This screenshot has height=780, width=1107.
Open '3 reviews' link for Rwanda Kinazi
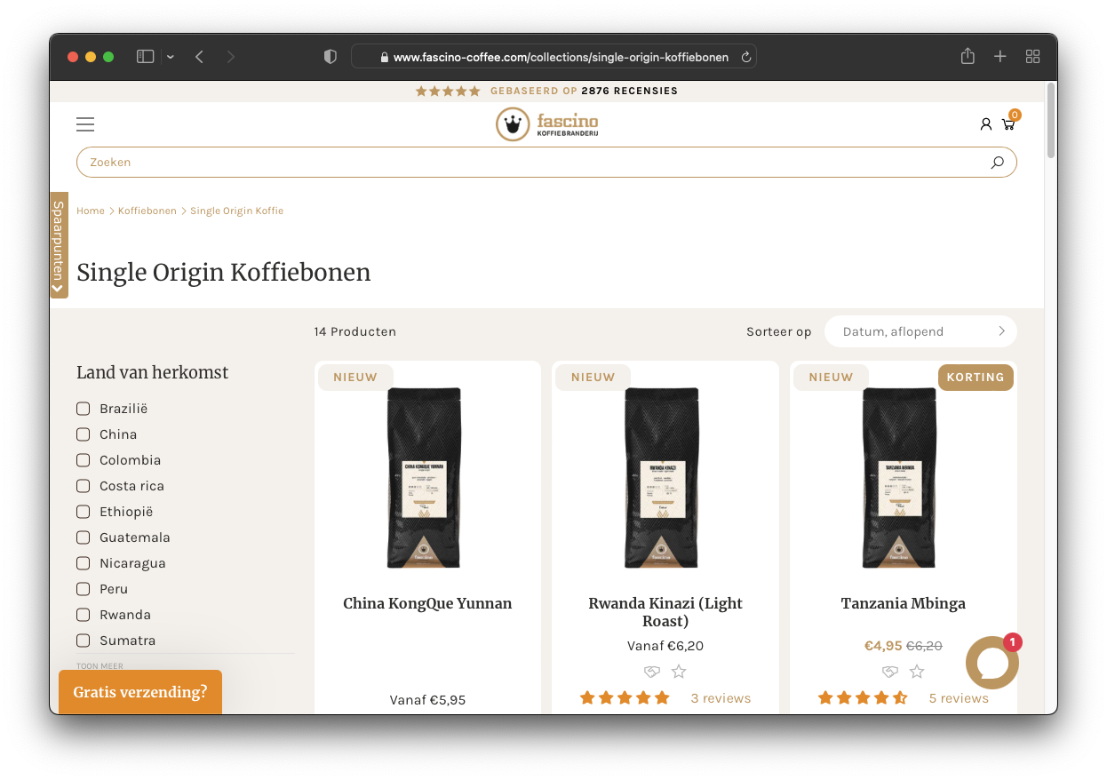click(721, 698)
